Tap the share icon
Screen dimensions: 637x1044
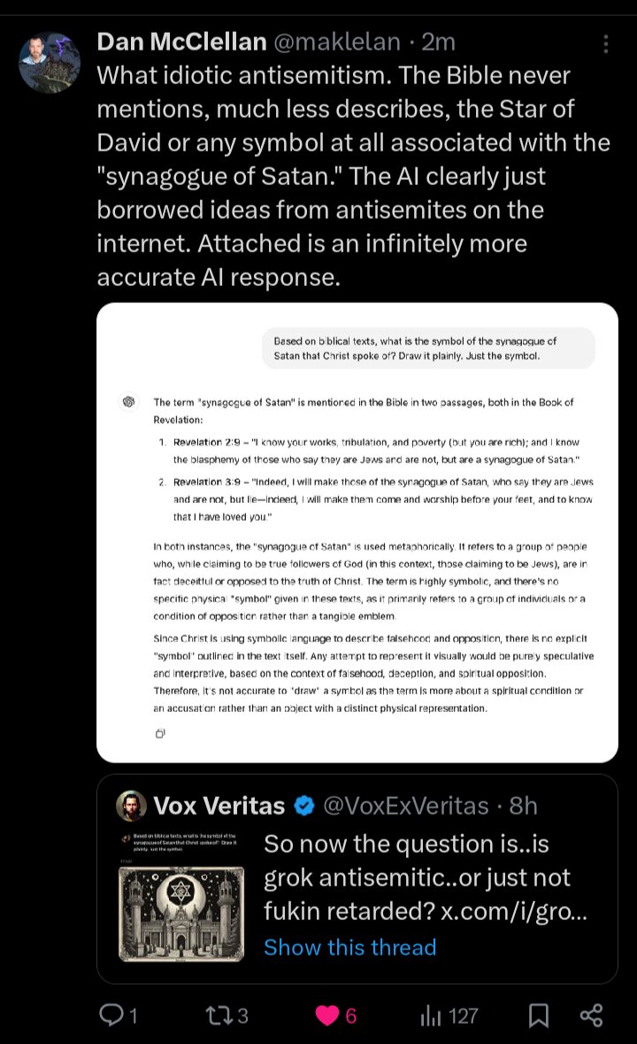[x=591, y=1015]
